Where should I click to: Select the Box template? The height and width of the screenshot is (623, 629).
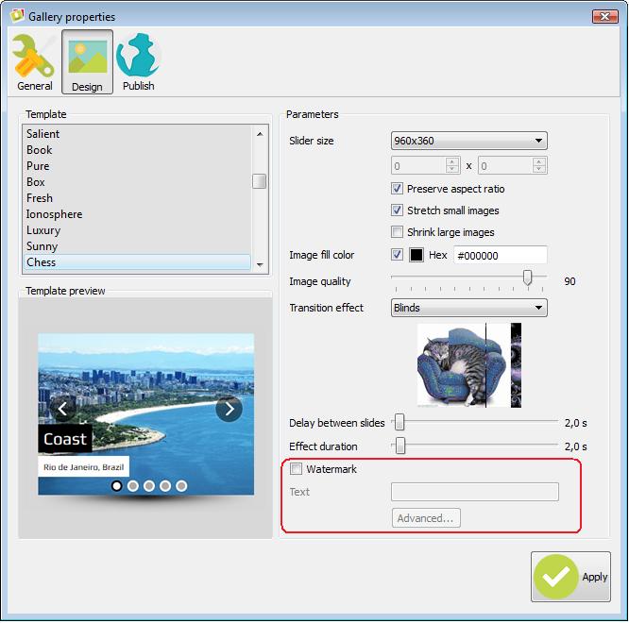click(137, 181)
